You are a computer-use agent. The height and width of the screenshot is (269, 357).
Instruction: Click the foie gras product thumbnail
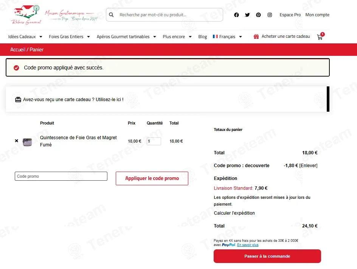click(27, 142)
